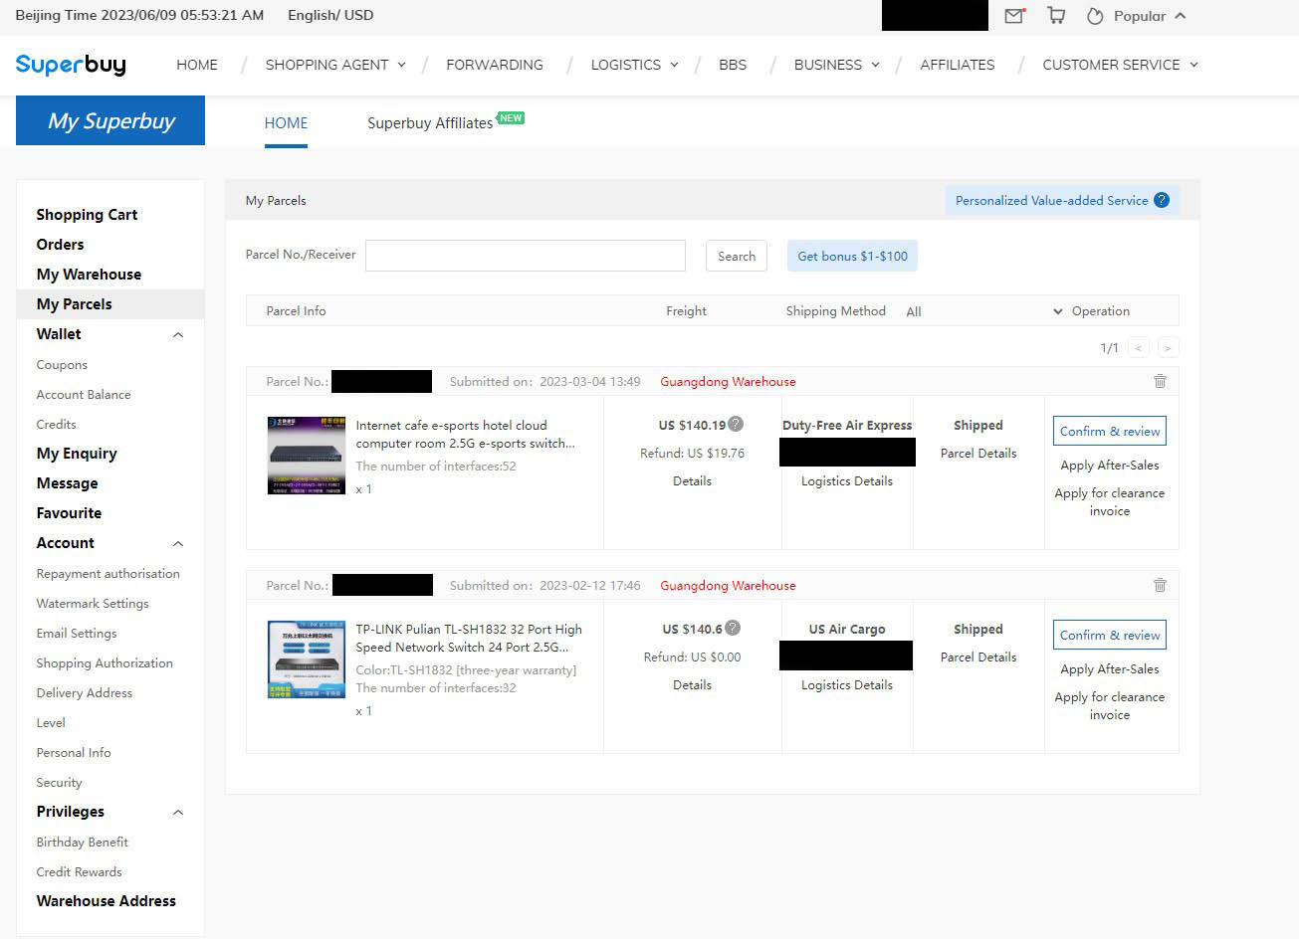Open the e-sports switch product thumbnail
This screenshot has width=1299, height=939.
click(307, 456)
